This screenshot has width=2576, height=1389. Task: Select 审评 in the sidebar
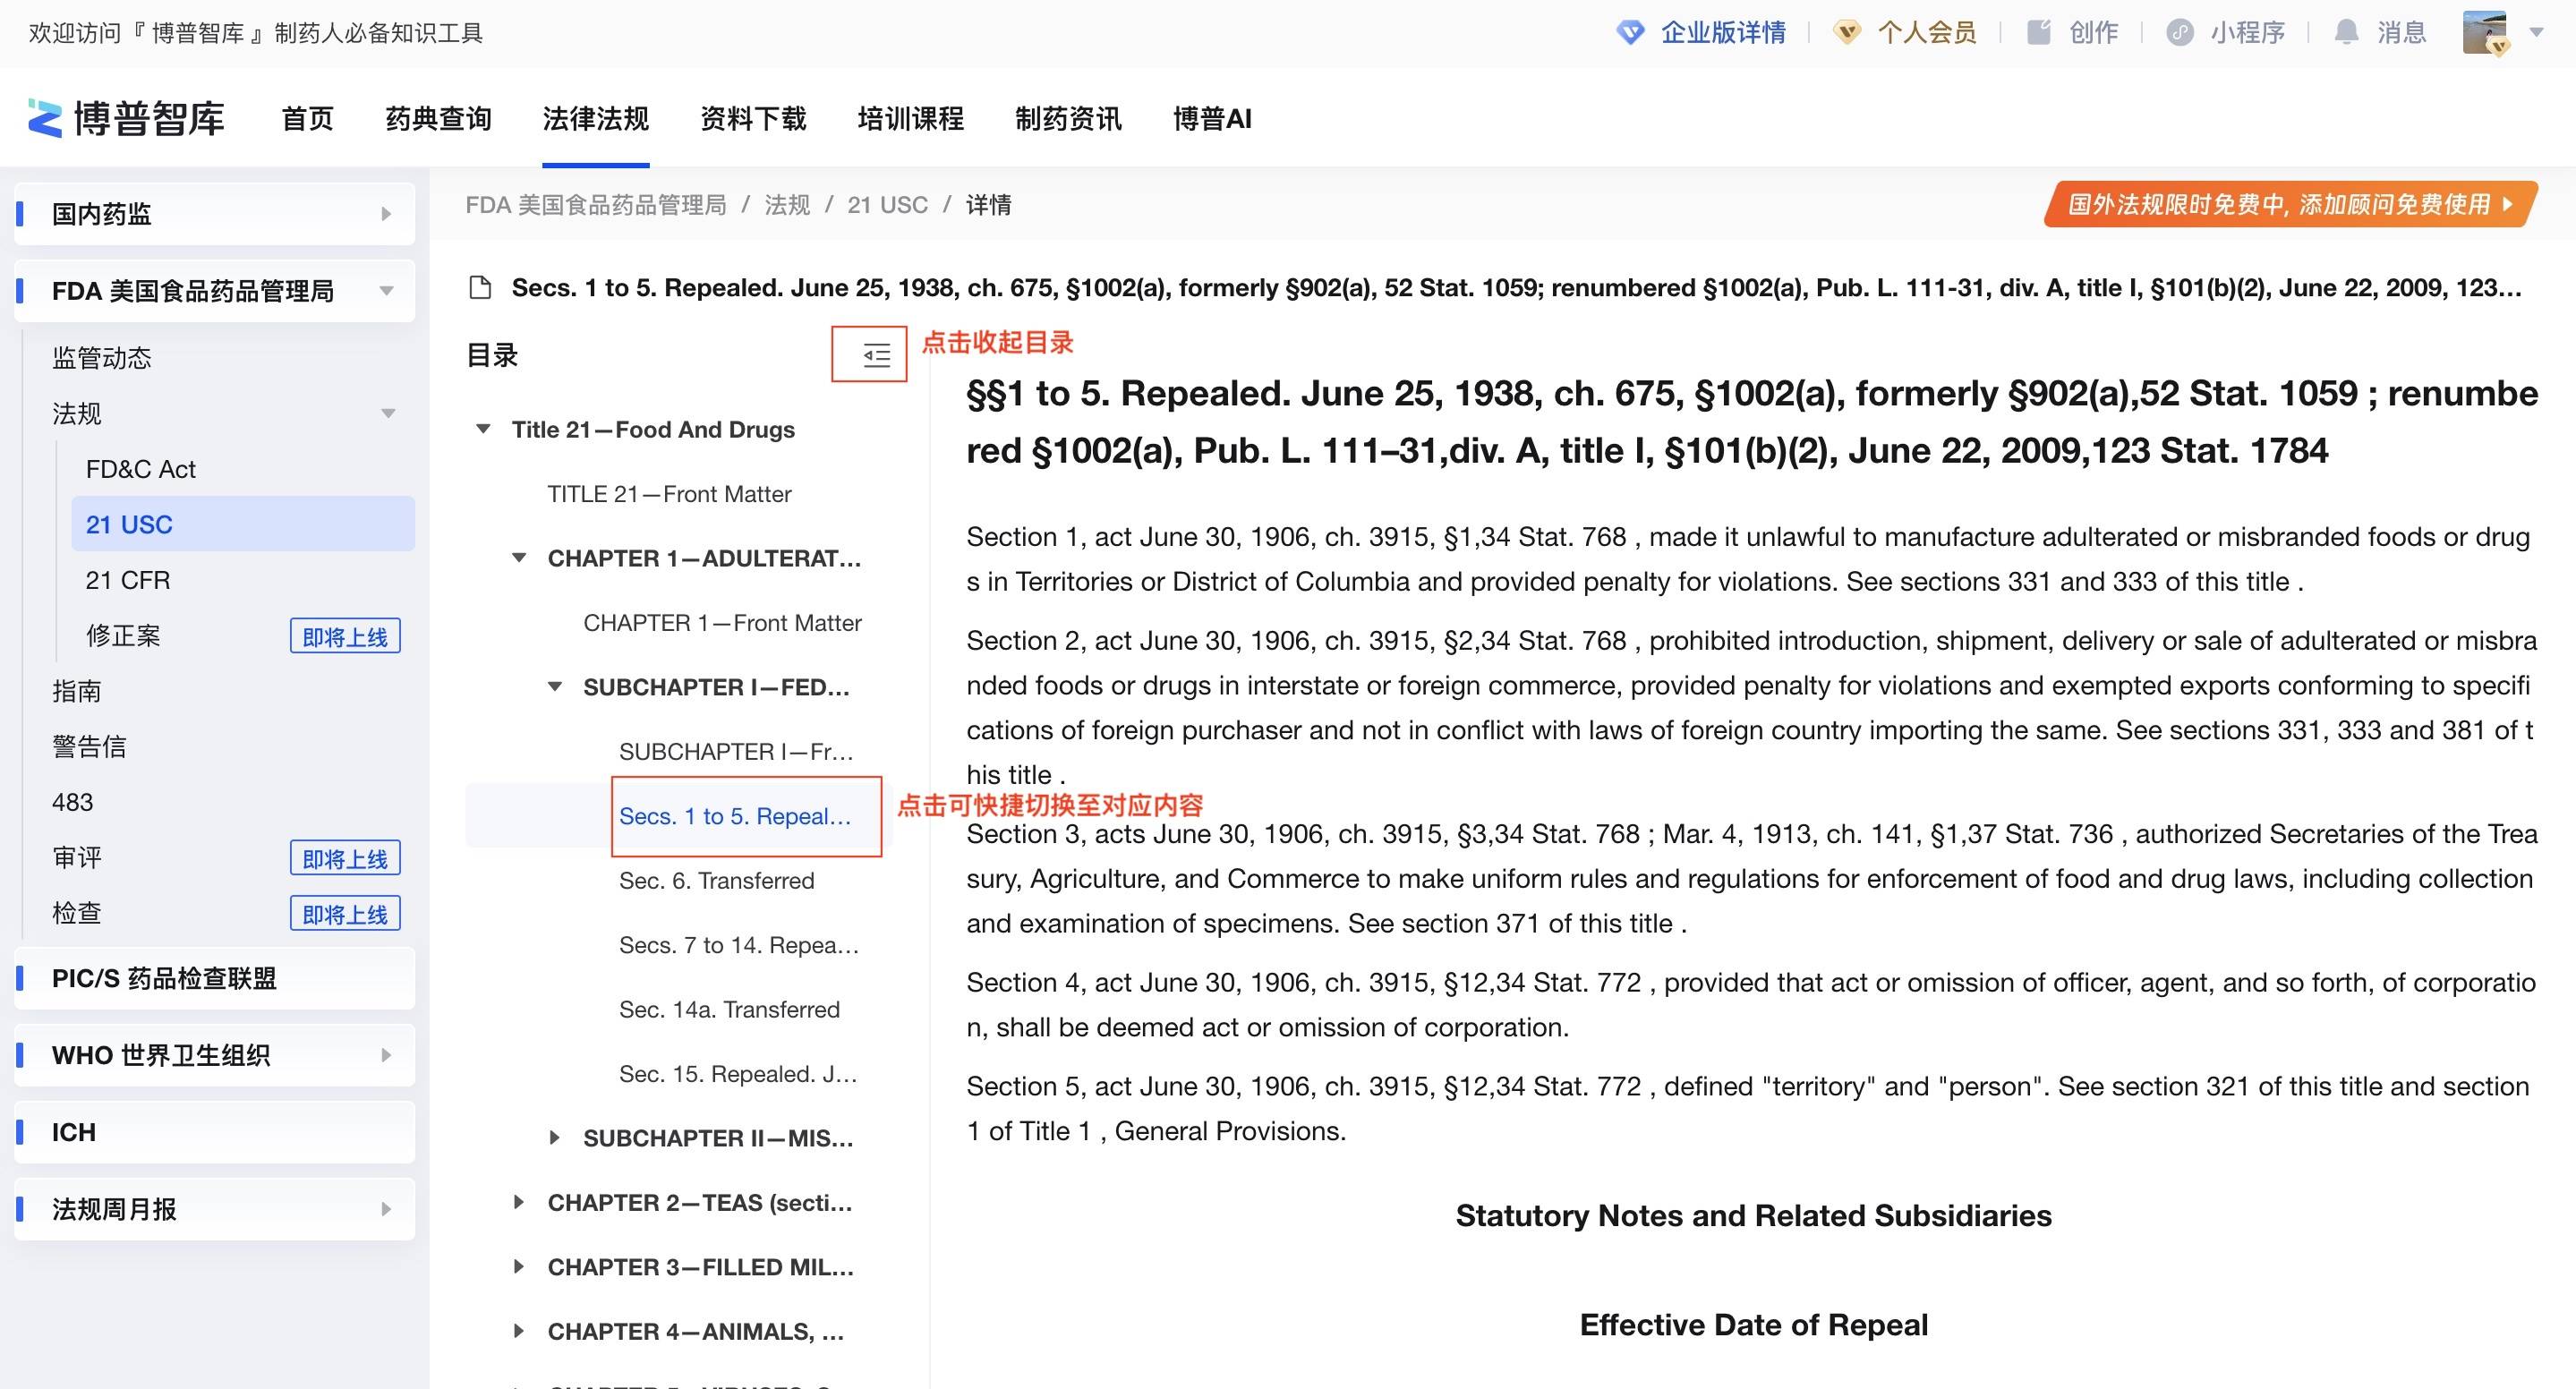click(77, 858)
